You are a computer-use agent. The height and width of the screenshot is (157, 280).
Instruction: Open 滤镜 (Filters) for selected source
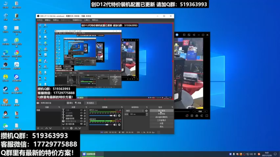pos(78,103)
